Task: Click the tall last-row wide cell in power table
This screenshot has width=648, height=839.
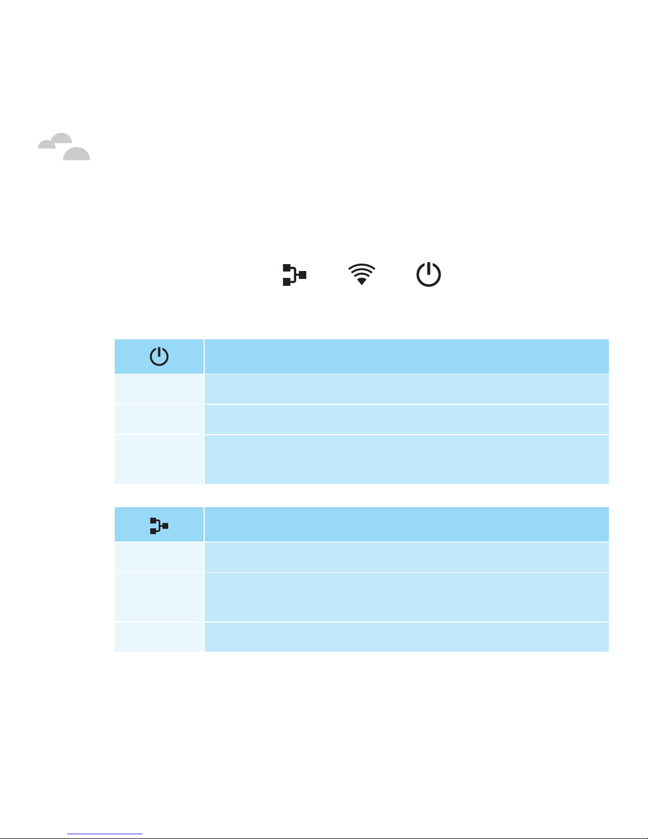Action: coord(406,459)
